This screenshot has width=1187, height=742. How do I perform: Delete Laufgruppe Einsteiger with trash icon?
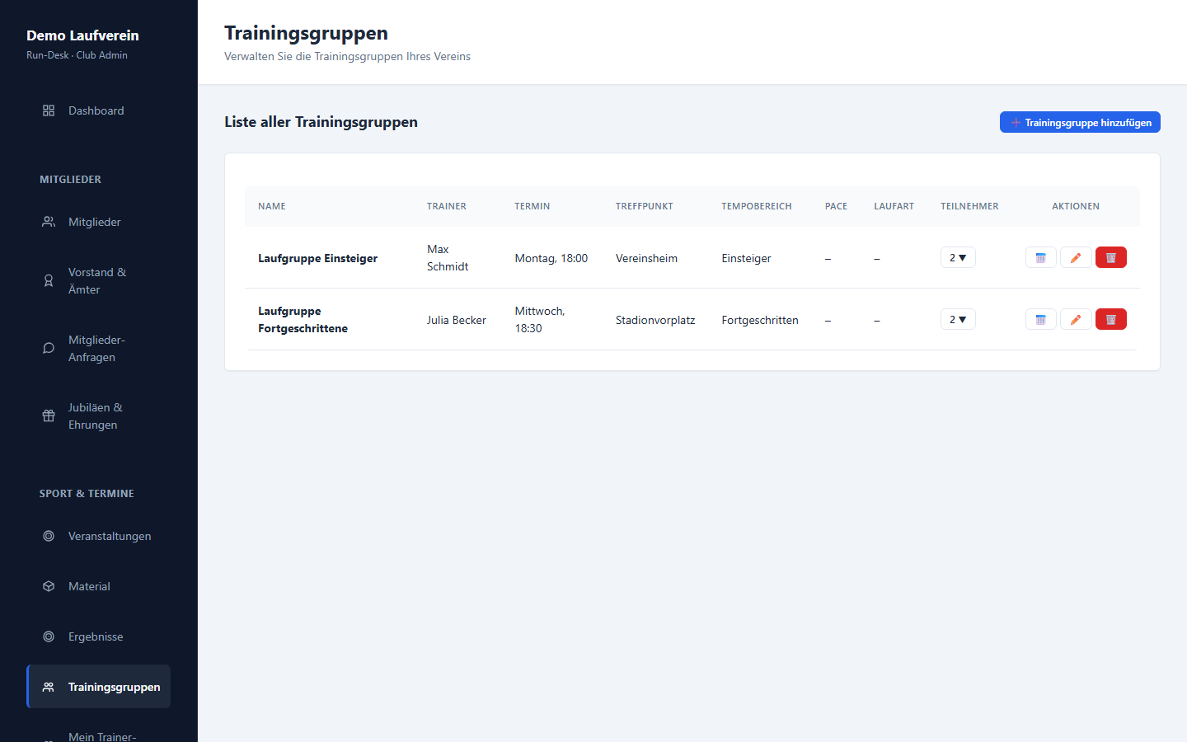click(x=1111, y=258)
